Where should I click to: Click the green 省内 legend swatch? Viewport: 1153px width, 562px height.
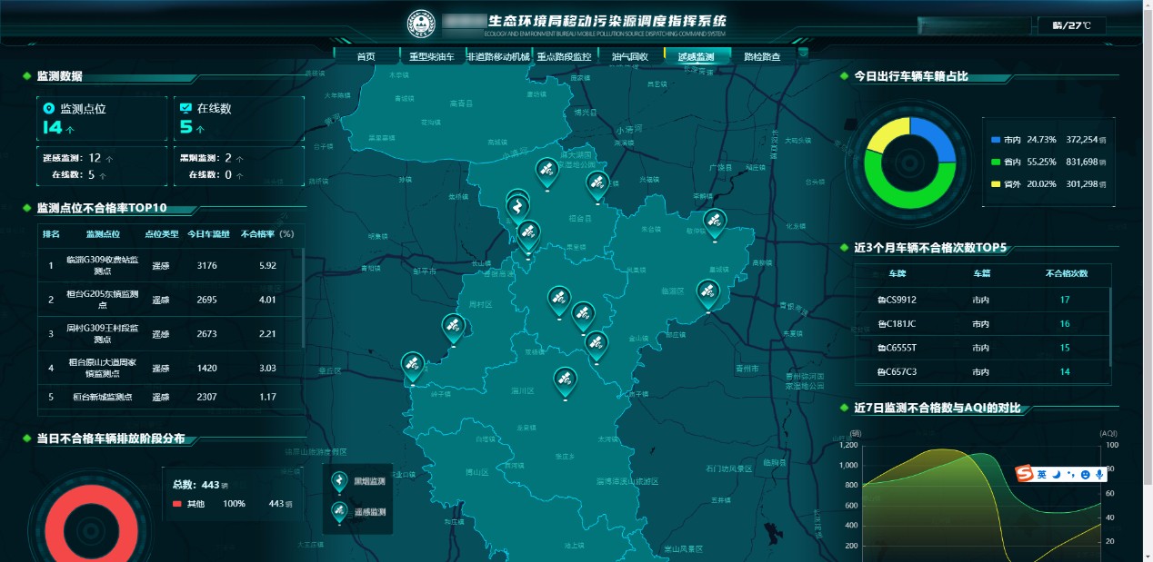tap(996, 162)
